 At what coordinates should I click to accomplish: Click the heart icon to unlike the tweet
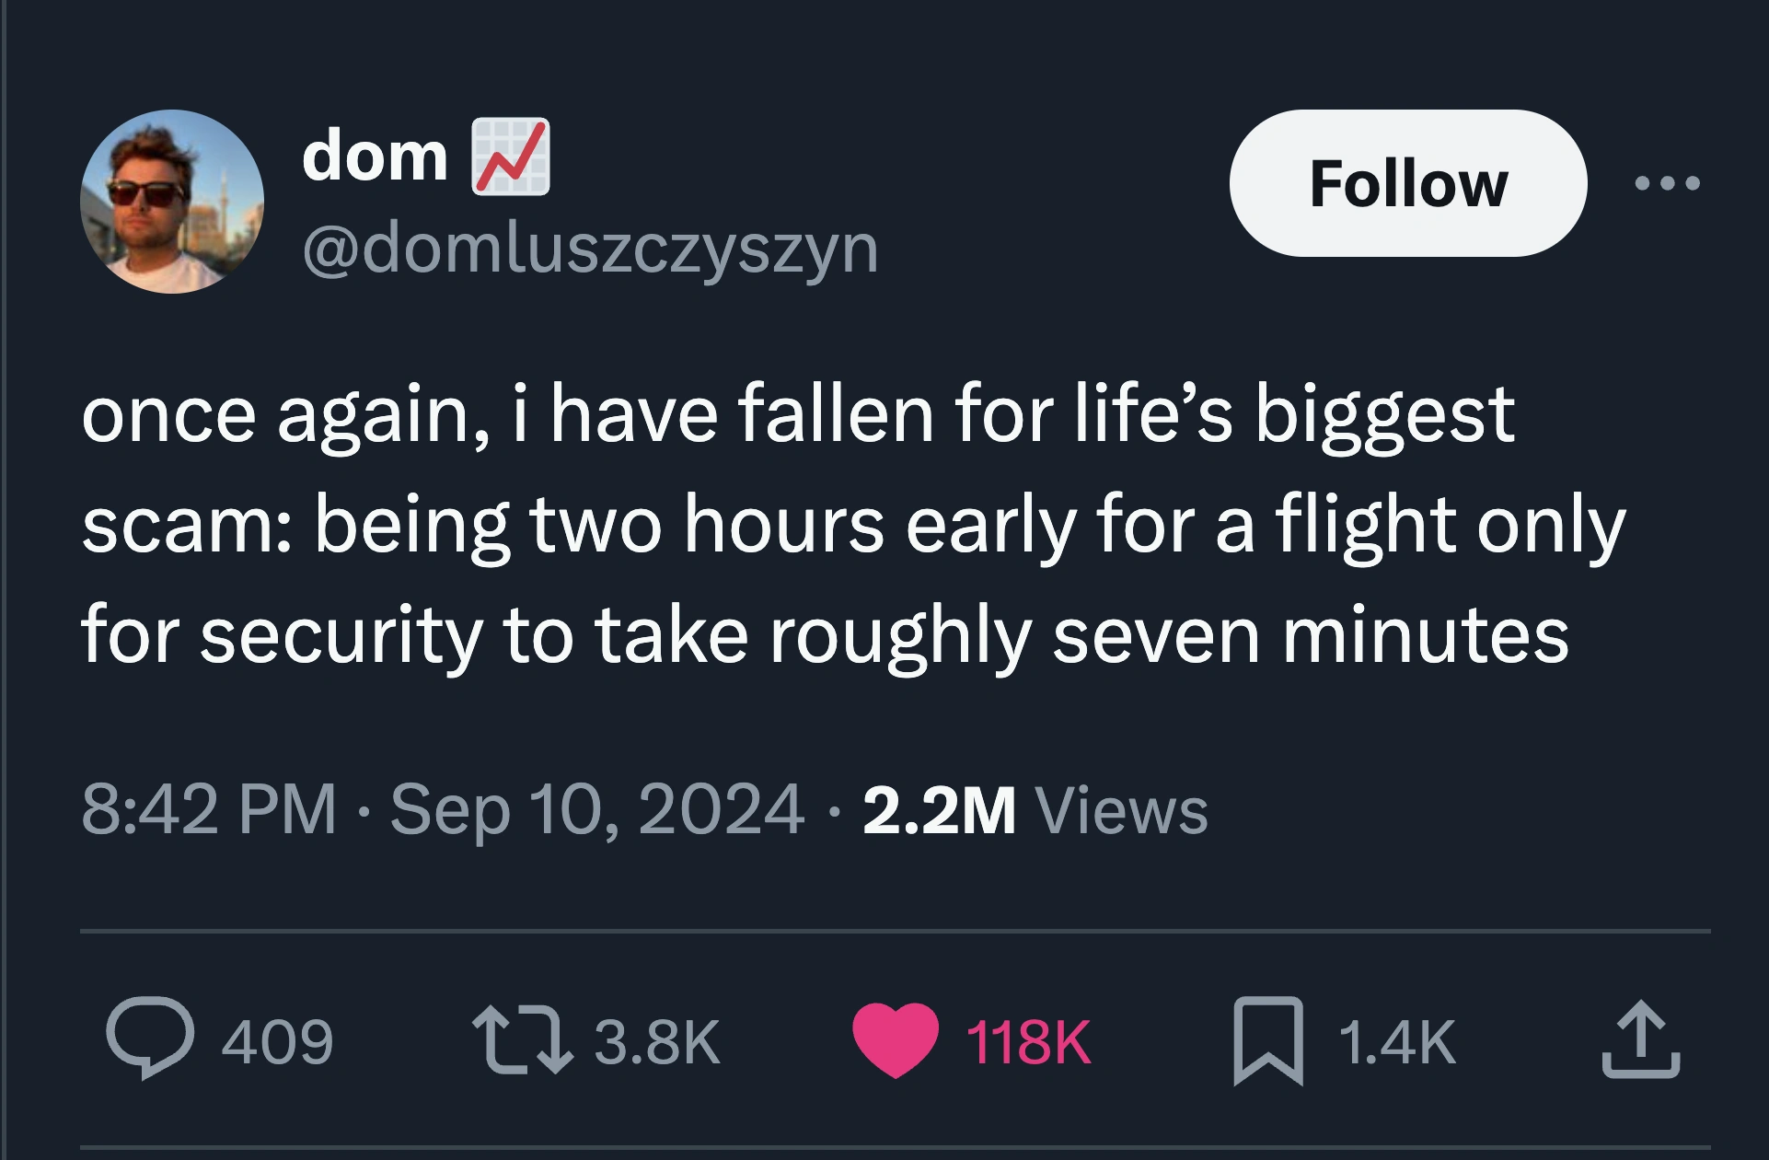click(895, 1038)
